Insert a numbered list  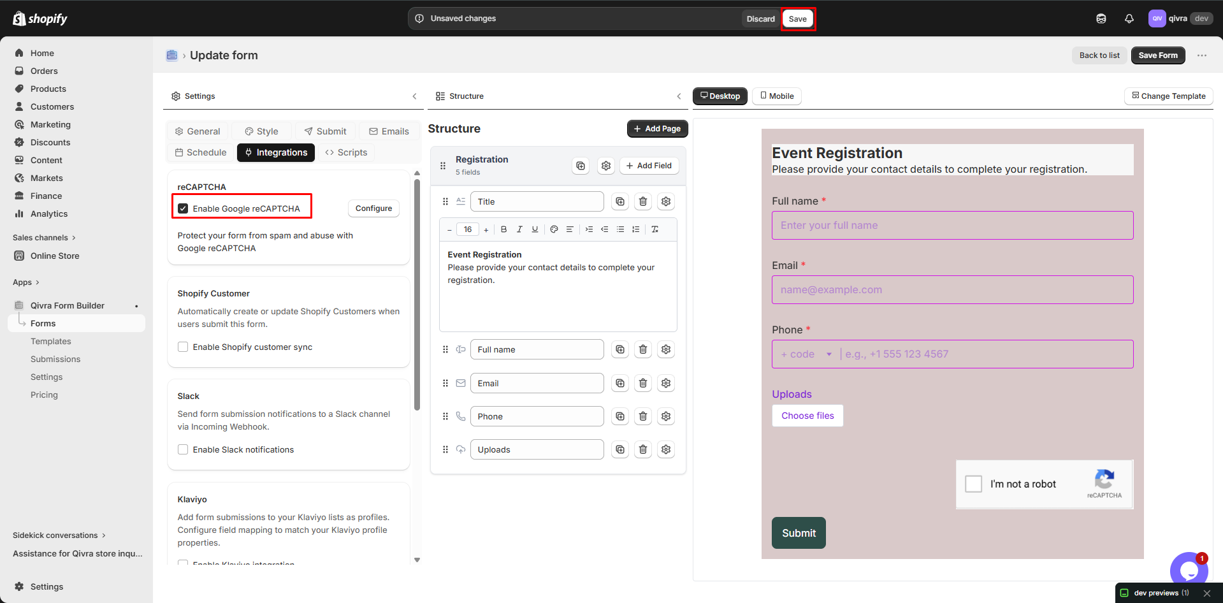[x=635, y=229]
